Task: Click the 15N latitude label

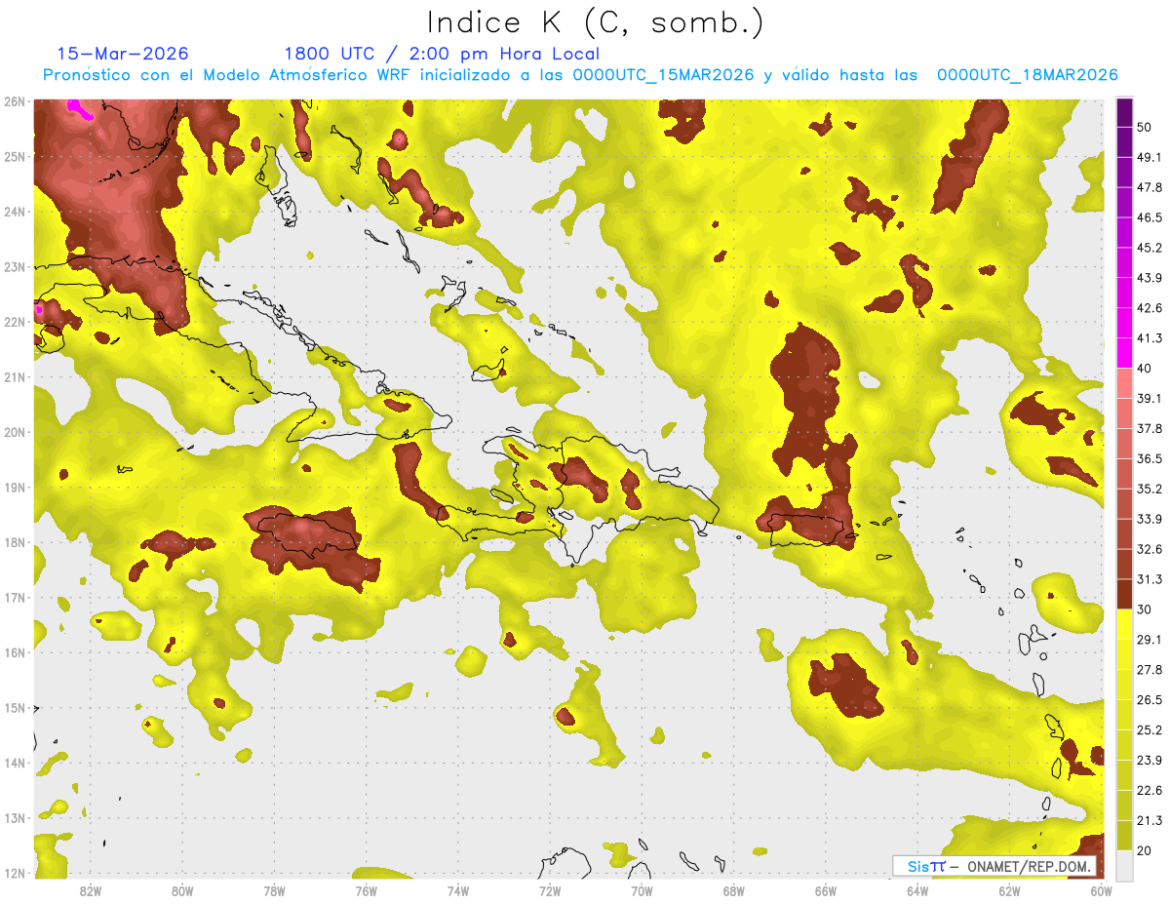Action: (14, 707)
